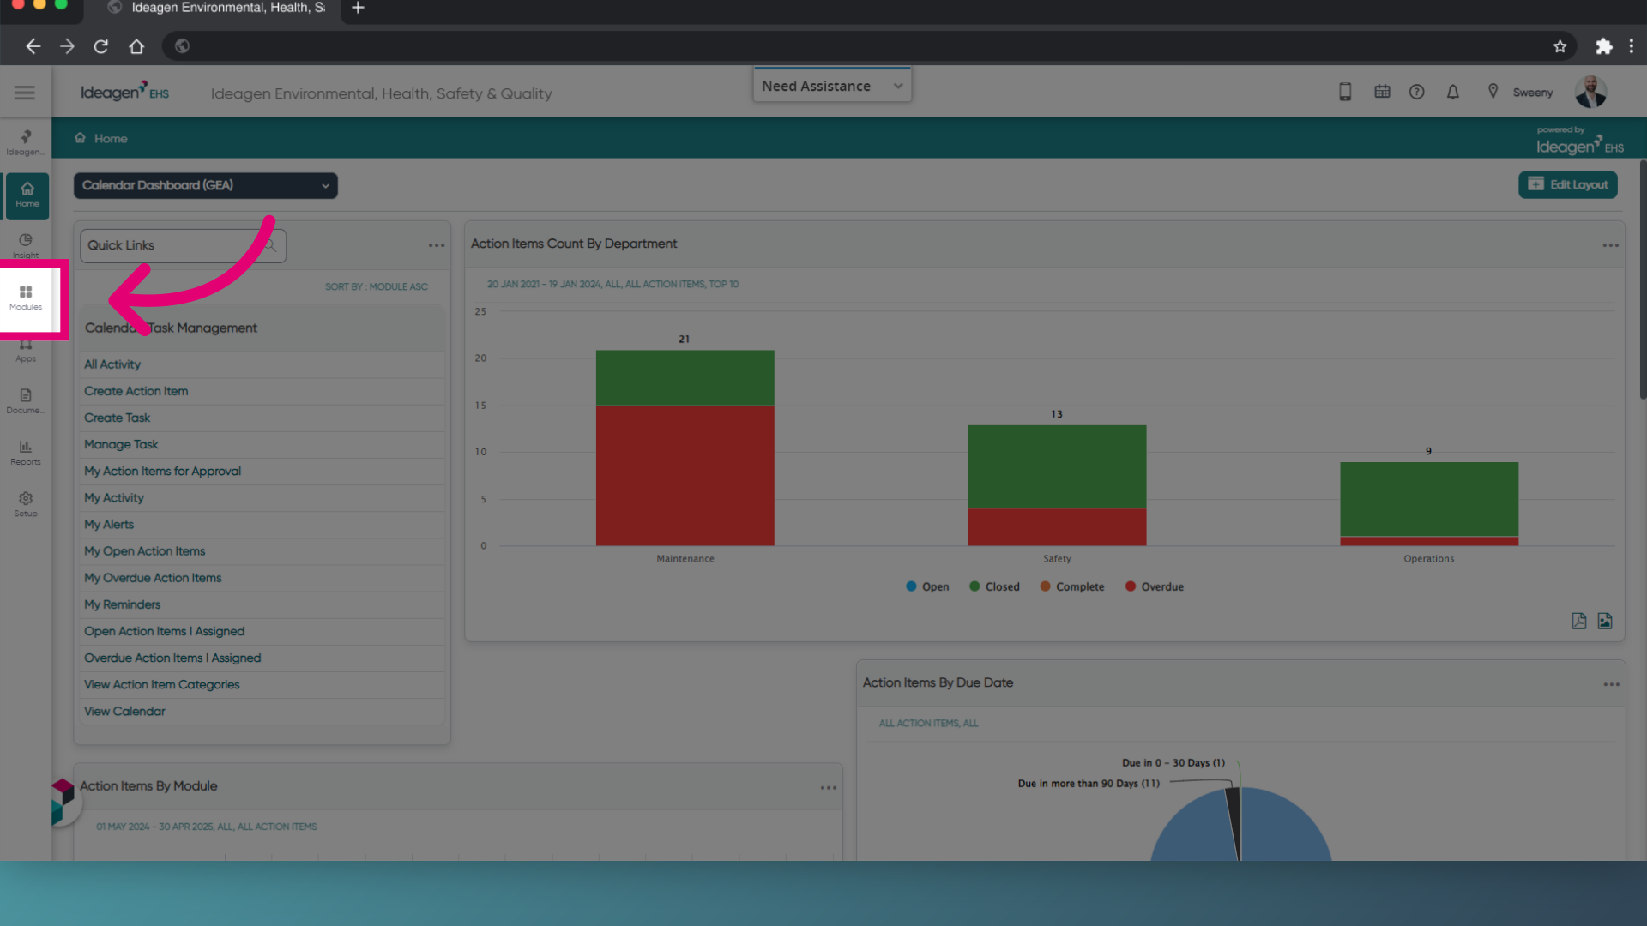Open Action Items By Due Date options
The image size is (1647, 926).
(1611, 684)
